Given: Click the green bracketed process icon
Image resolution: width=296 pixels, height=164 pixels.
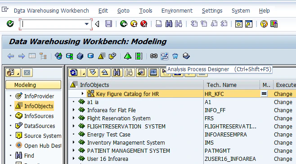Looking at the screenshot, I should click(139, 56).
